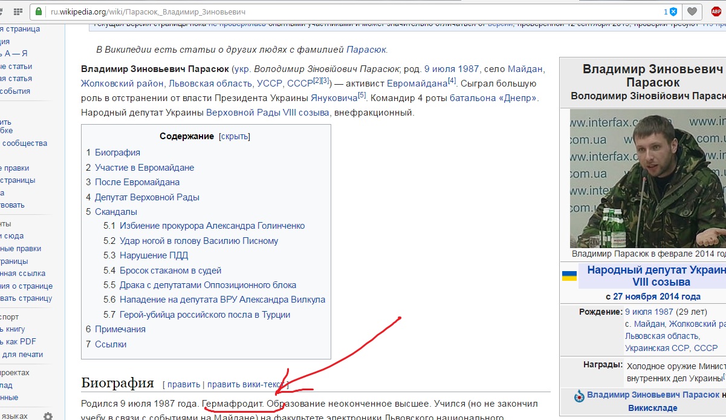The width and height of the screenshot is (726, 420).
Task: Jump to section 5 Скандалы in contents
Action: 115,211
